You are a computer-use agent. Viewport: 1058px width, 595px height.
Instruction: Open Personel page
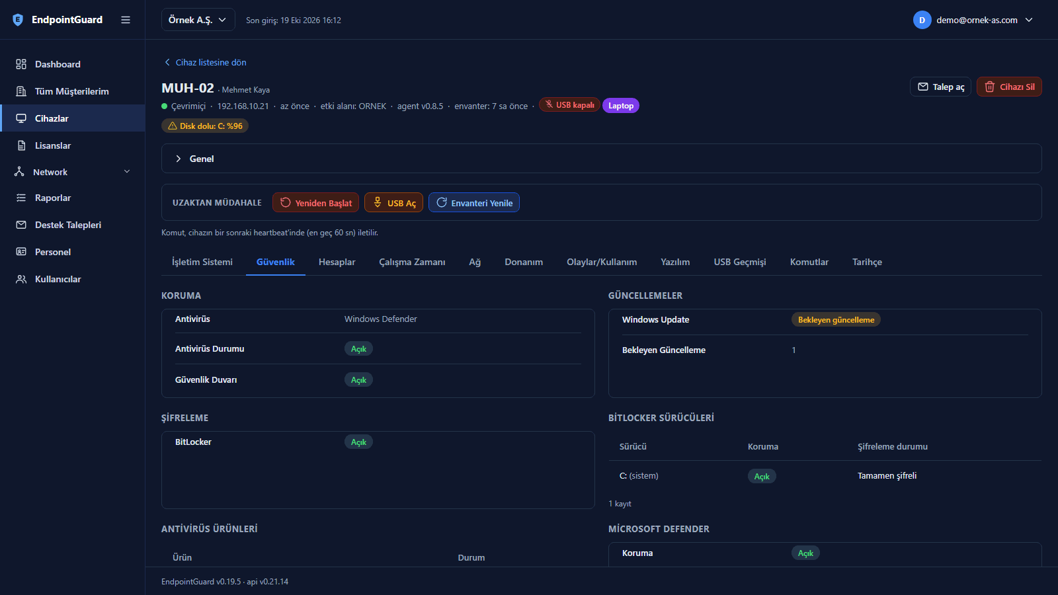[x=73, y=252]
